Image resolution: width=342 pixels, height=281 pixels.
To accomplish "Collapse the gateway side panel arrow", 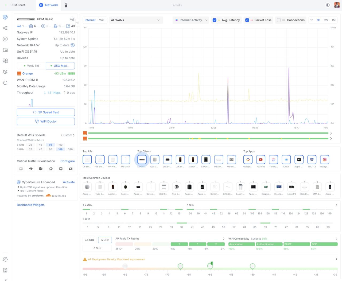I will click(77, 23).
